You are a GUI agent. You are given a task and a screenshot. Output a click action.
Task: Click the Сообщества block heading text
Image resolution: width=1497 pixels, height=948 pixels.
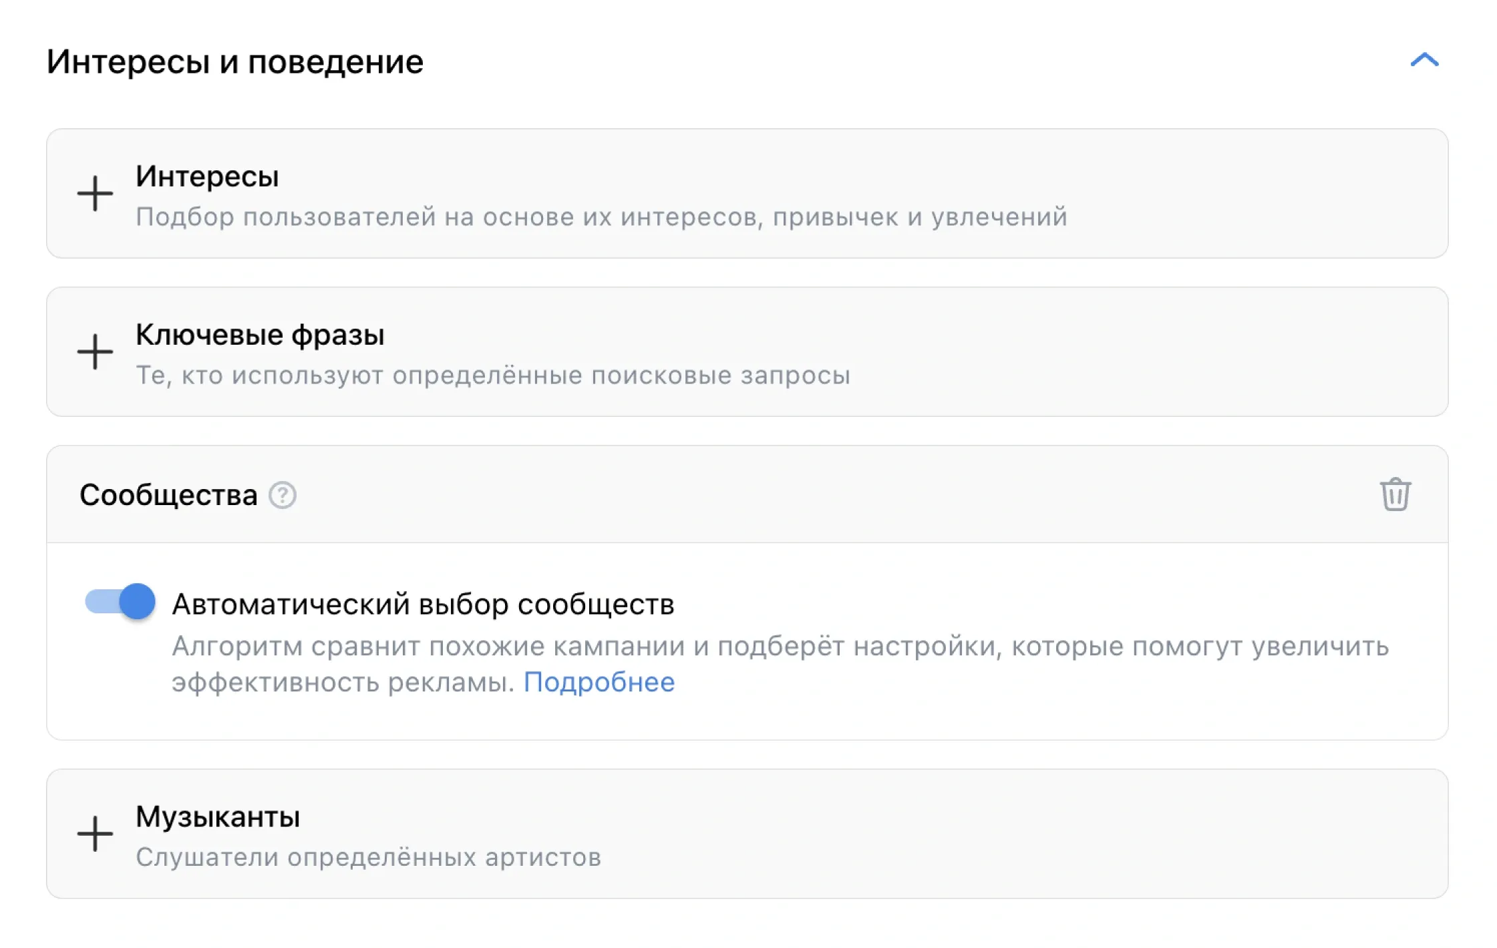(168, 496)
